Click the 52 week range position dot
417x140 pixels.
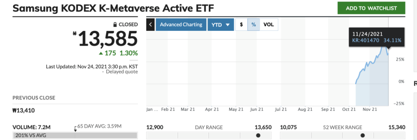(x=363, y=135)
